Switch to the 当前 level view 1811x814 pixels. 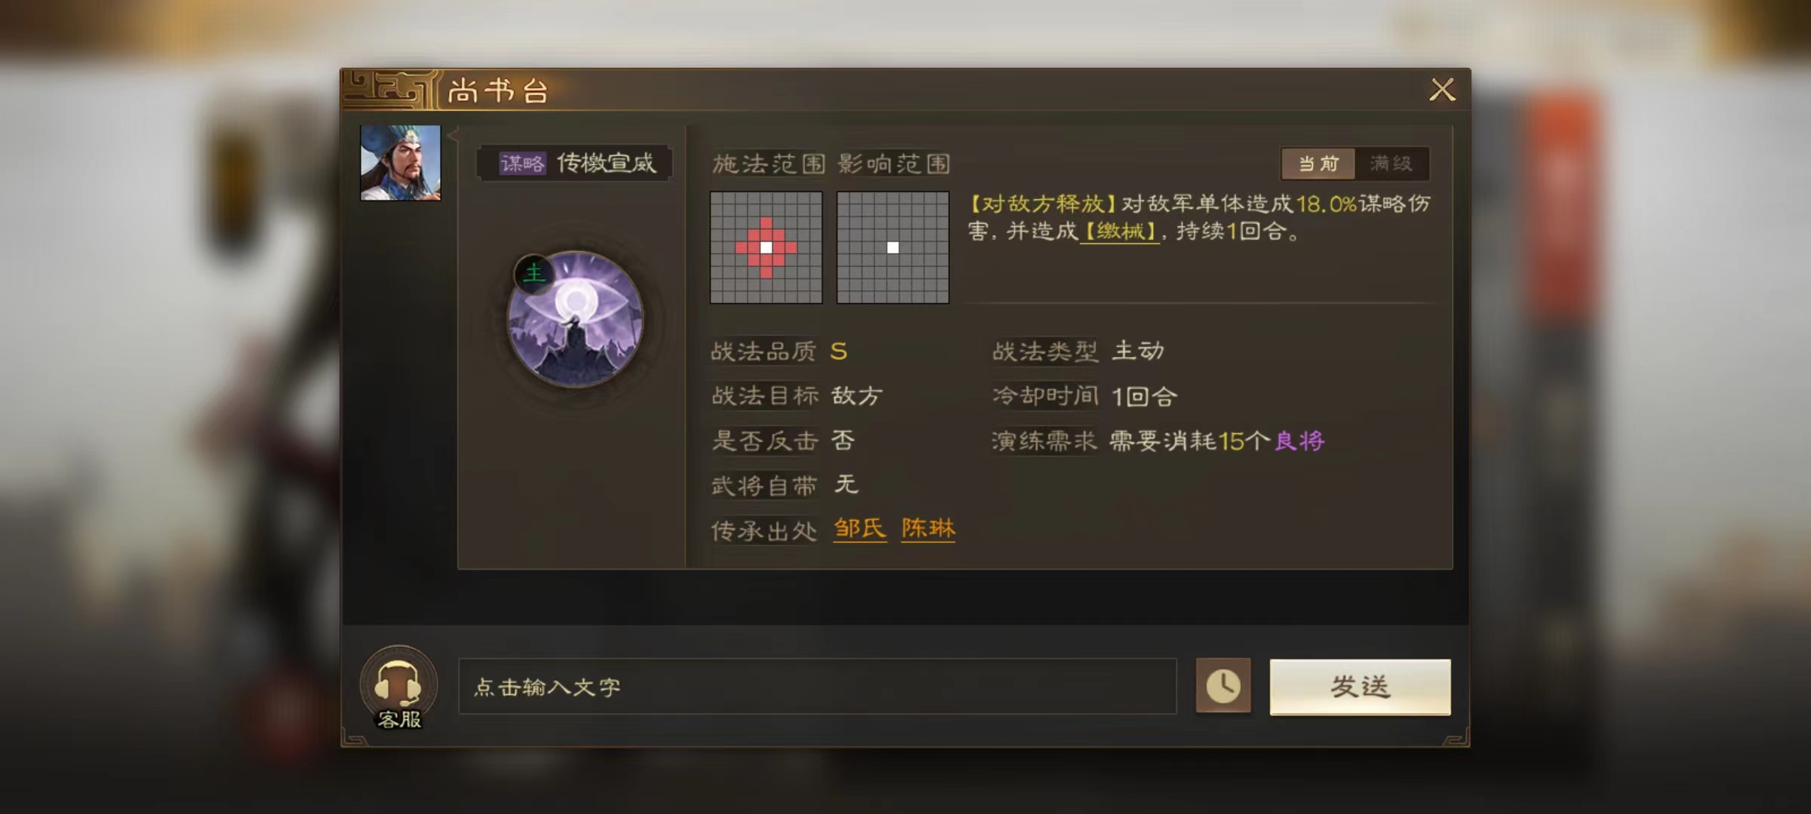pos(1318,164)
